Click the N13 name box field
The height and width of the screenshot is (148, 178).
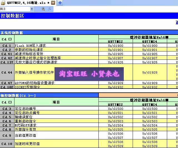point(15,9)
